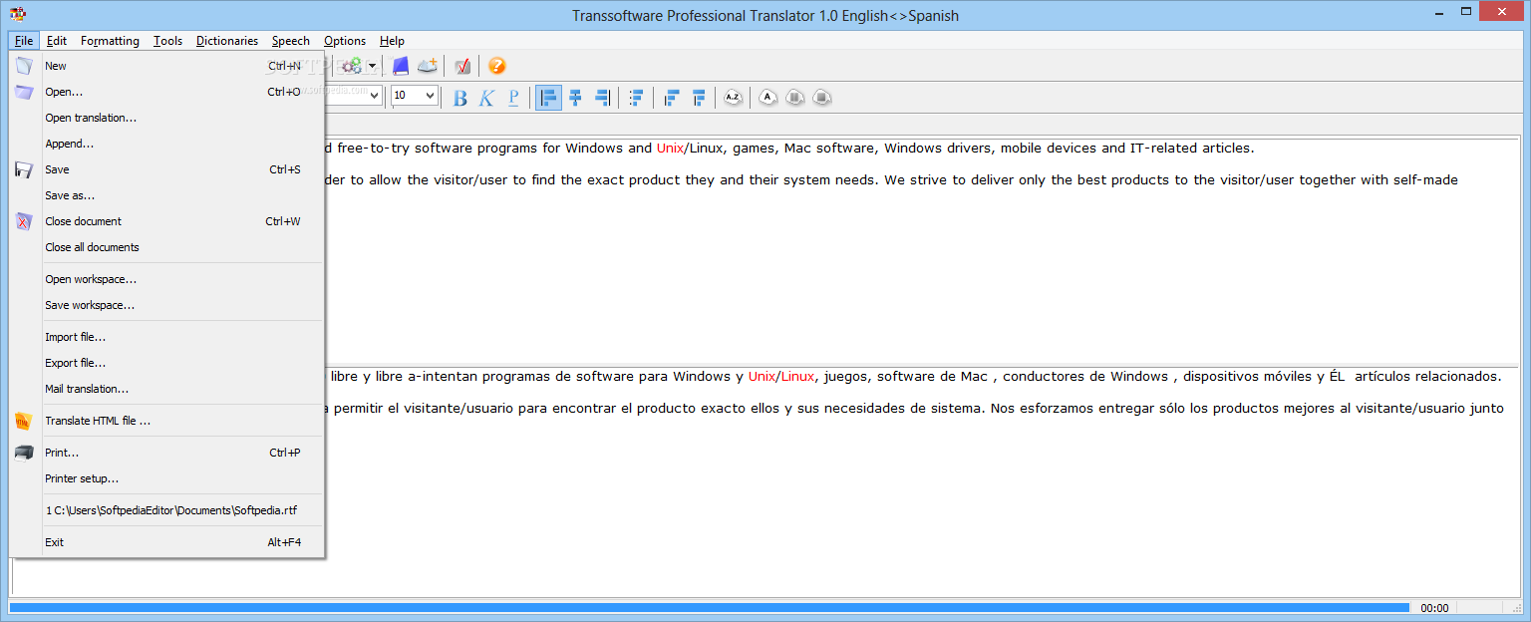Click the A..Z speech bubble icon
Viewport: 1531px width, 622px height.
(x=733, y=98)
